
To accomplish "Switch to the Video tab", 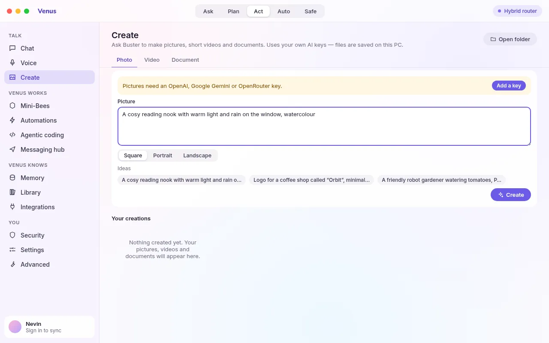I will [x=152, y=60].
